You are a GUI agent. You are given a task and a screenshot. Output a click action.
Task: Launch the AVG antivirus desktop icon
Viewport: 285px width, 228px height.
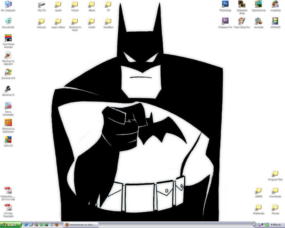(8, 142)
